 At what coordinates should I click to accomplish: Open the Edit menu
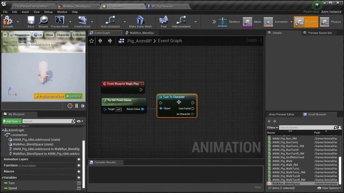pos(15,12)
